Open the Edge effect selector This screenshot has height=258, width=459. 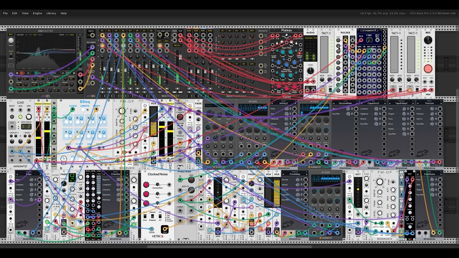click(29, 174)
